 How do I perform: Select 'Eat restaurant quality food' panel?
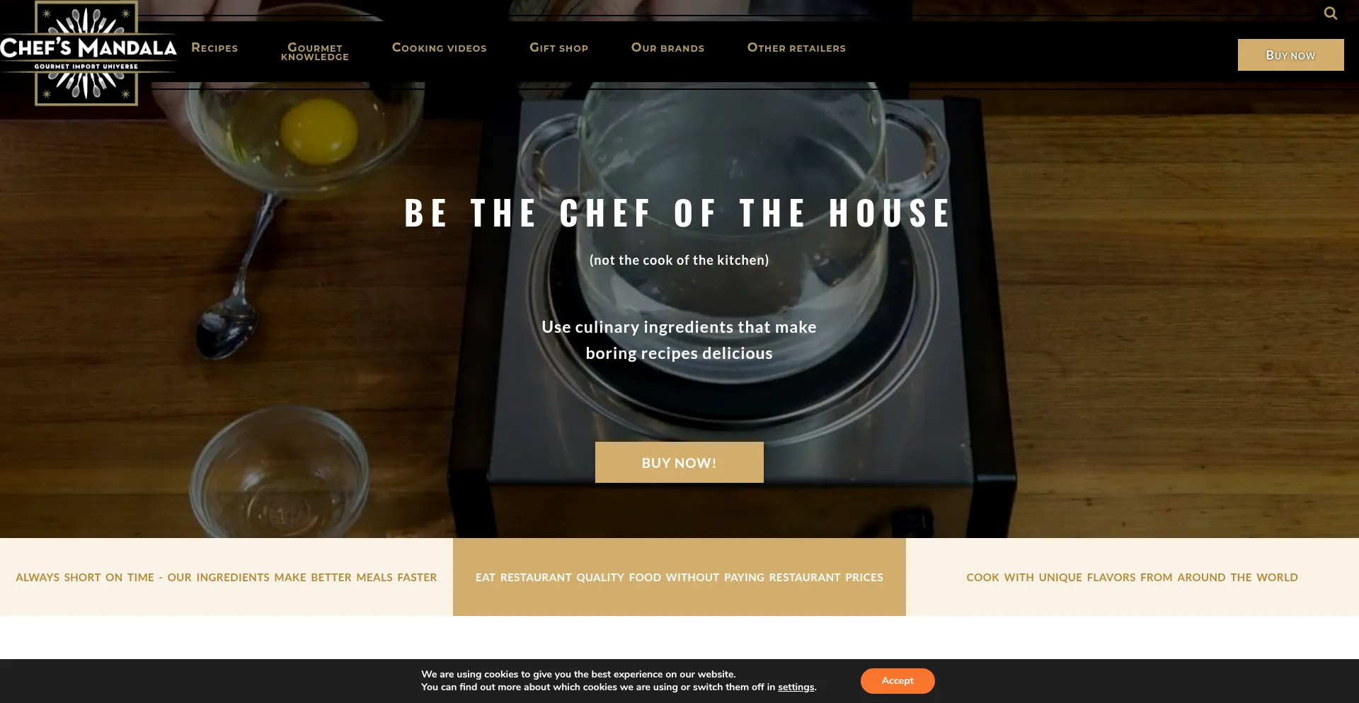click(679, 577)
